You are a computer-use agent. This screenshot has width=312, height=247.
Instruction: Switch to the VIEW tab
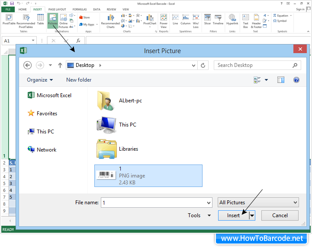(125, 9)
